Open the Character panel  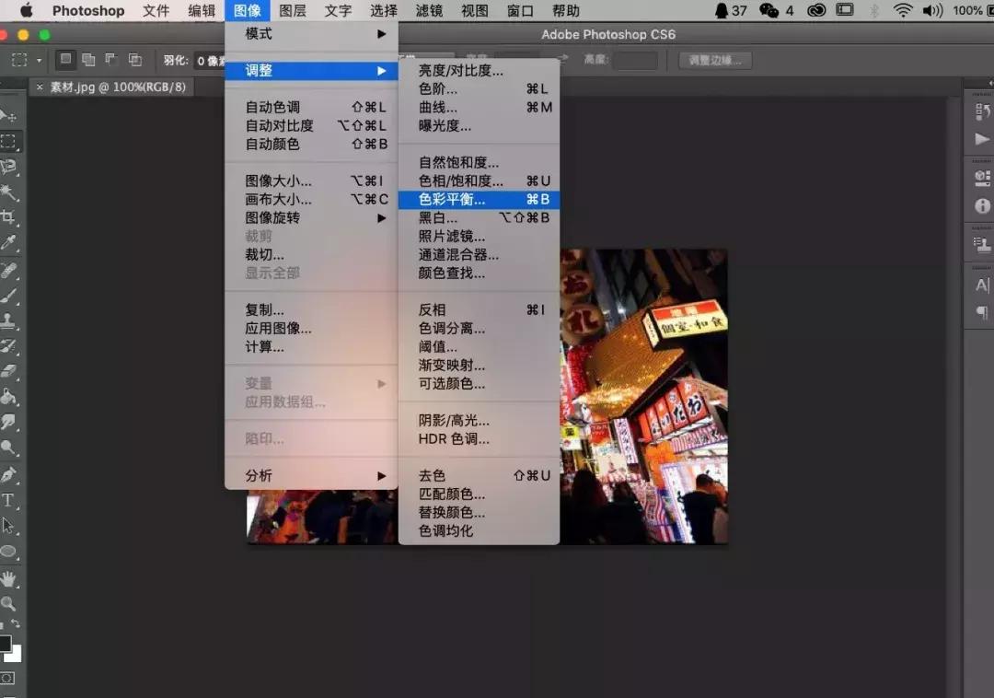click(980, 286)
